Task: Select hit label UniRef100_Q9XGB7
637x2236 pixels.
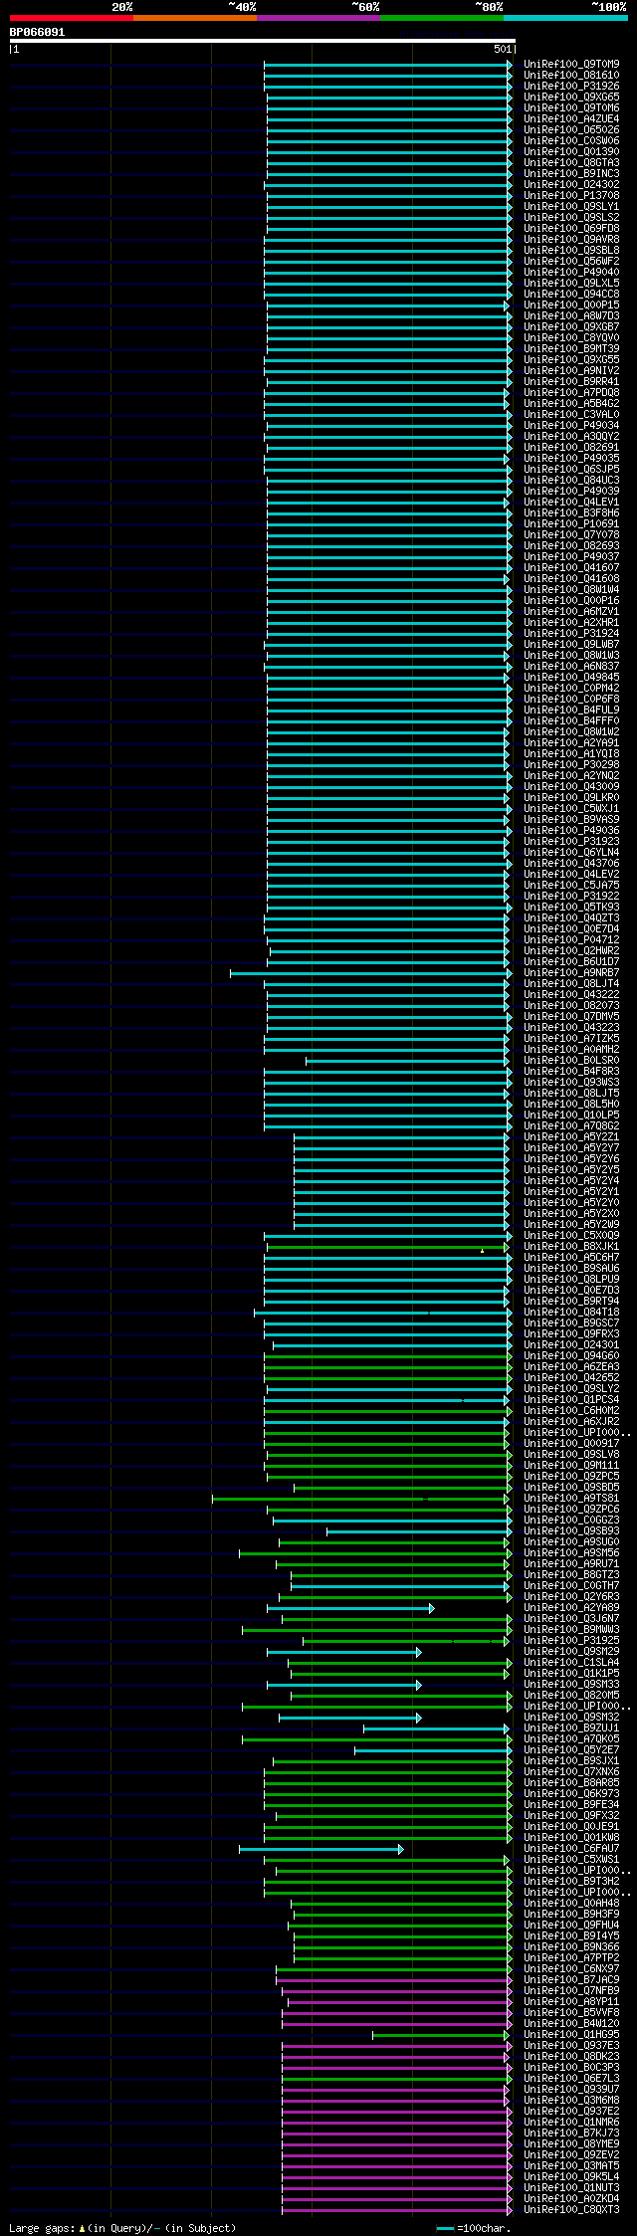Action: pyautogui.click(x=571, y=326)
